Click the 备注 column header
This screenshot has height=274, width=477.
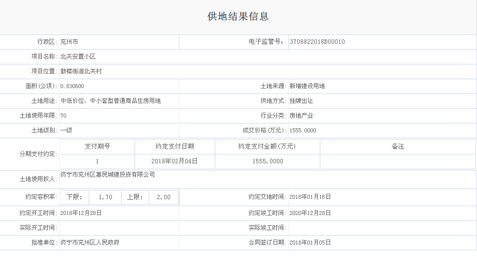(398, 147)
